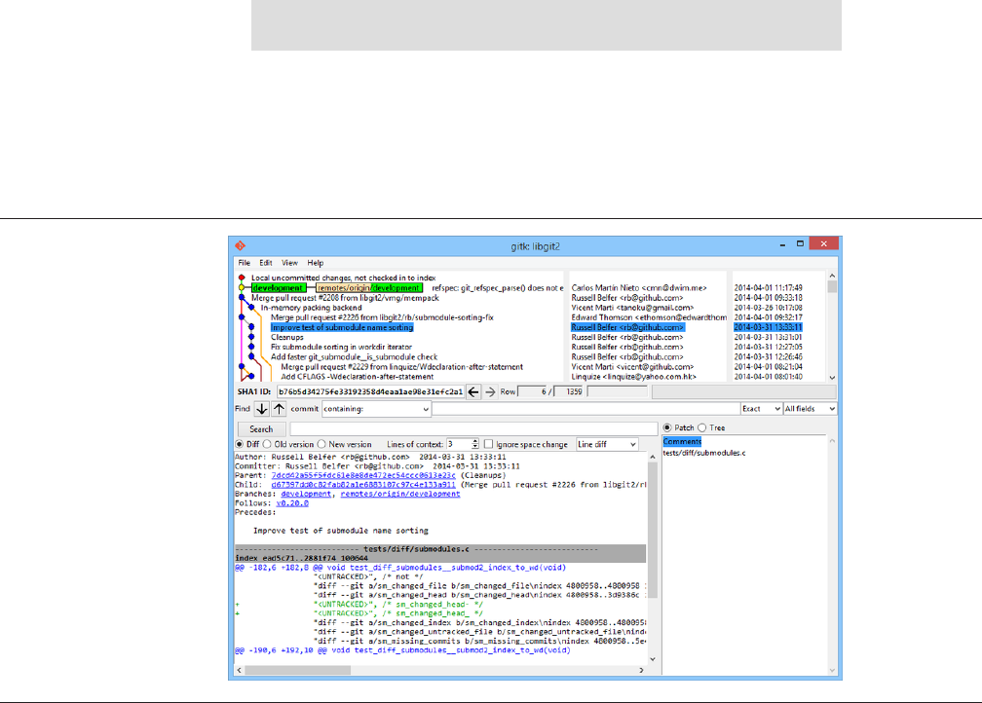The height and width of the screenshot is (703, 982).
Task: Click author Edward Thomson entry
Action: click(x=649, y=317)
